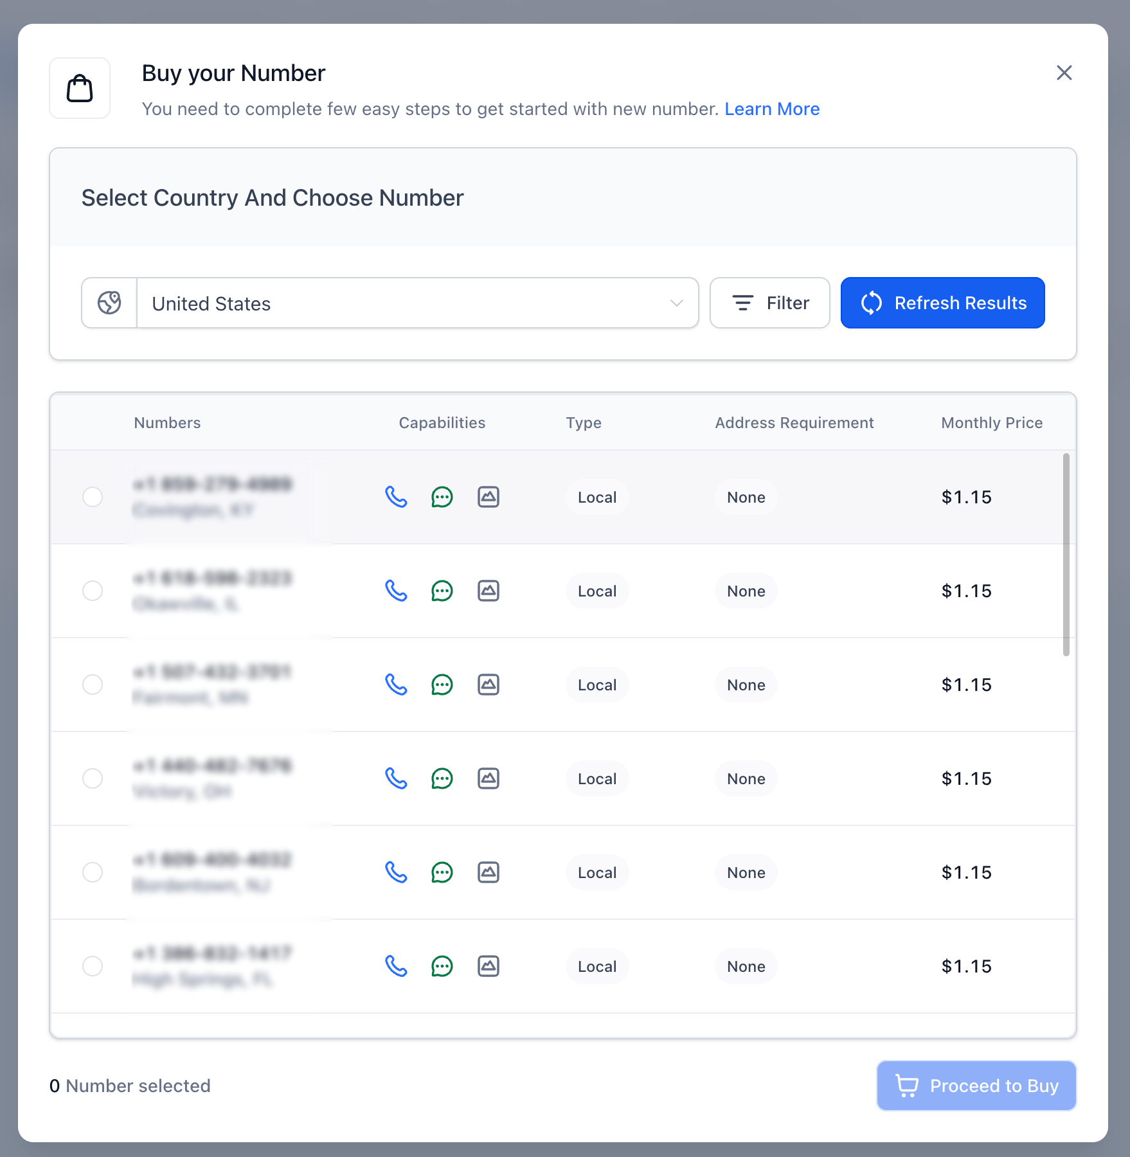Viewport: 1130px width, 1157px height.
Task: Click the Capabilities column header
Action: [x=442, y=422]
